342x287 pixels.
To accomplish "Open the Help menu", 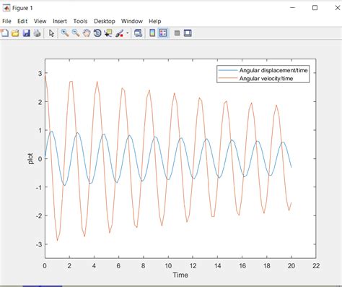I will (155, 21).
